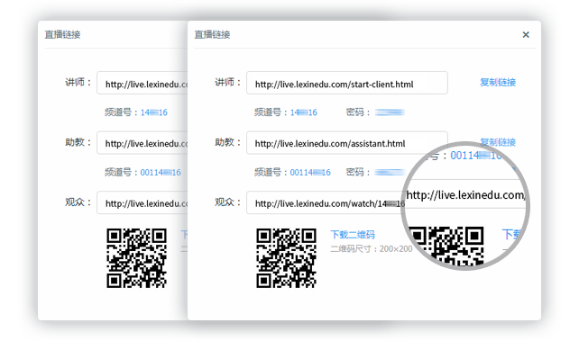Click 下载二维码 in front dialog
Screen dimensions: 579x341
pos(353,235)
